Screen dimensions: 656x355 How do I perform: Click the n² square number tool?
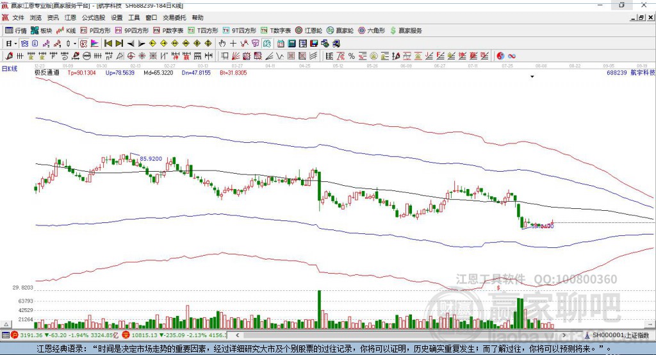(109, 56)
